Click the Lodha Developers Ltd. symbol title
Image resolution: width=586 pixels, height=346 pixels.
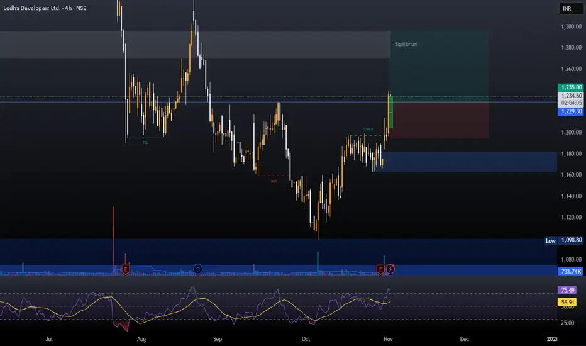(x=32, y=8)
